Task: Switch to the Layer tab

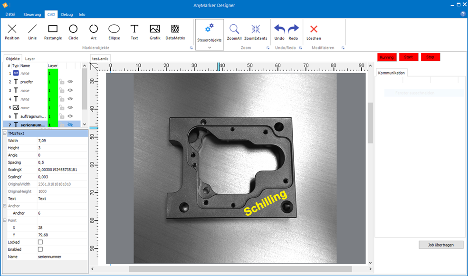Action: [x=30, y=59]
